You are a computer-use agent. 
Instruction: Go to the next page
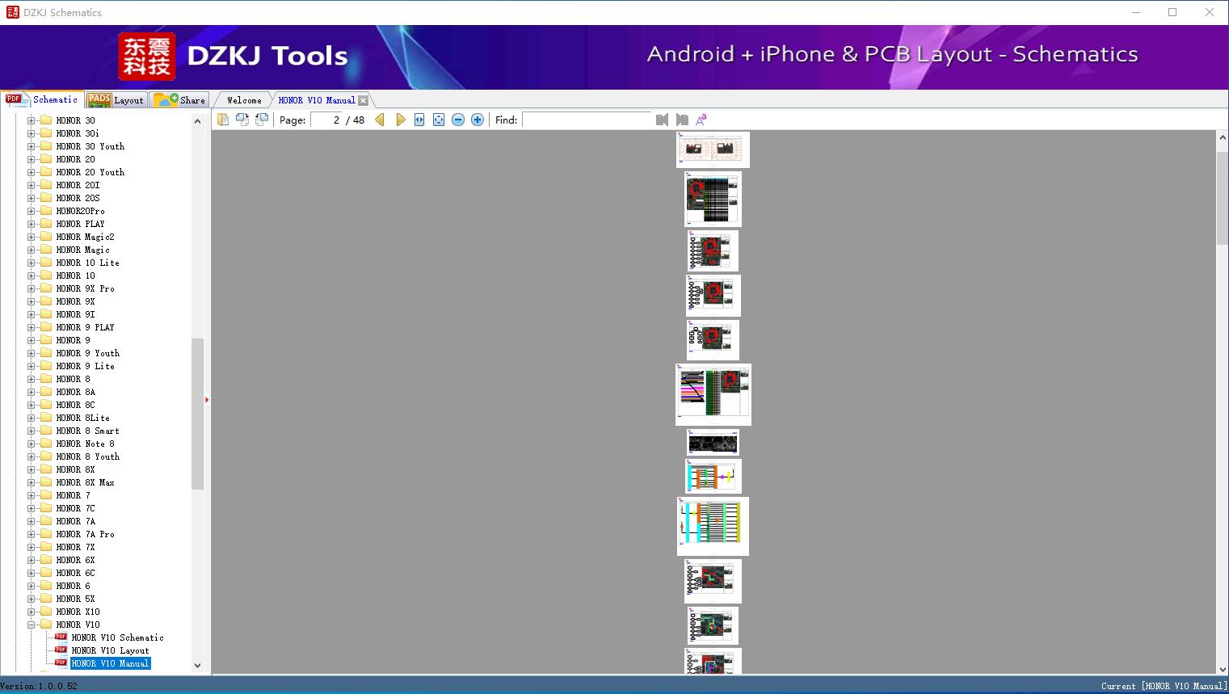click(x=401, y=120)
